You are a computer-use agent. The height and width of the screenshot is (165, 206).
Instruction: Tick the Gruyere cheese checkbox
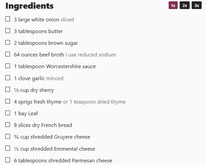(8, 136)
